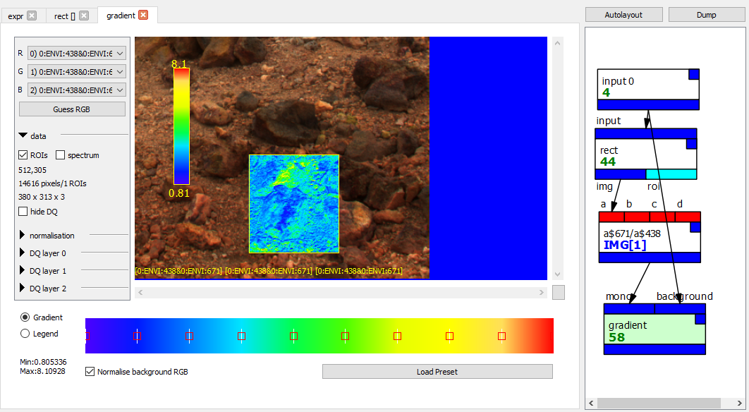Enable the spectrum checkbox
The image size is (749, 412).
click(x=61, y=155)
